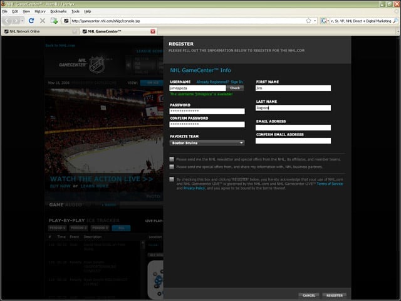The width and height of the screenshot is (401, 301).
Task: Check the NHL business partners offers checkbox
Action: click(172, 167)
